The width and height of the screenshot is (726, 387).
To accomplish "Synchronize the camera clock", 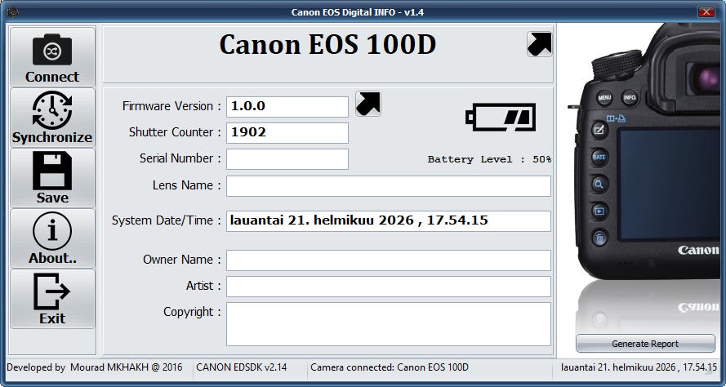I will tap(52, 118).
